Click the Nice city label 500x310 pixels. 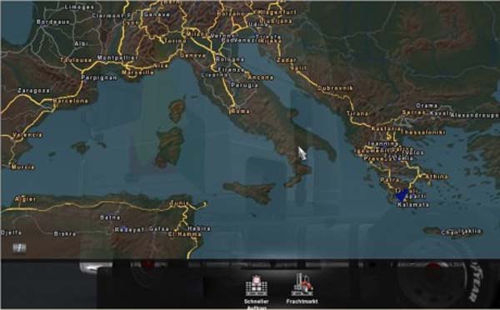(x=161, y=65)
